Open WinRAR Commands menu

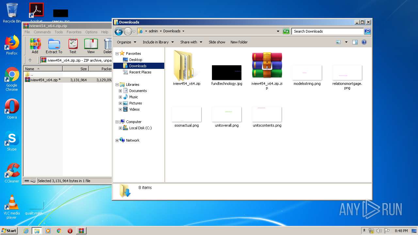tap(42, 32)
